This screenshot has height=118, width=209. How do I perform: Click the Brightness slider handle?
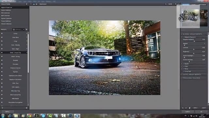tap(194, 53)
